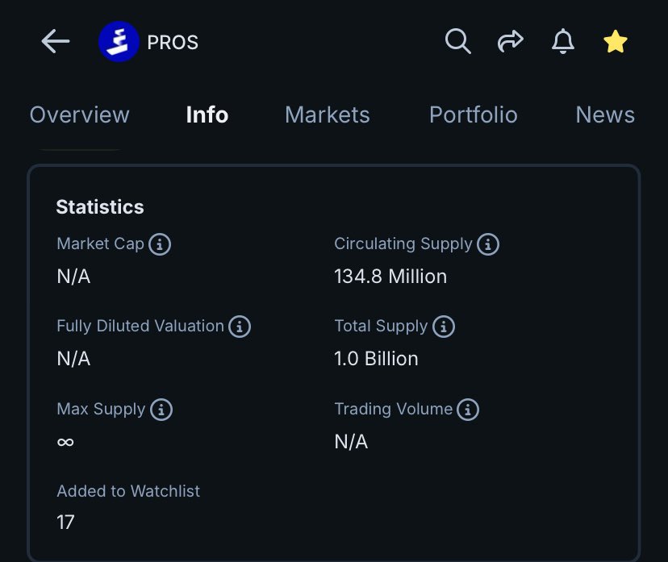Go back using the left arrow
The width and height of the screenshot is (668, 562).
point(56,41)
